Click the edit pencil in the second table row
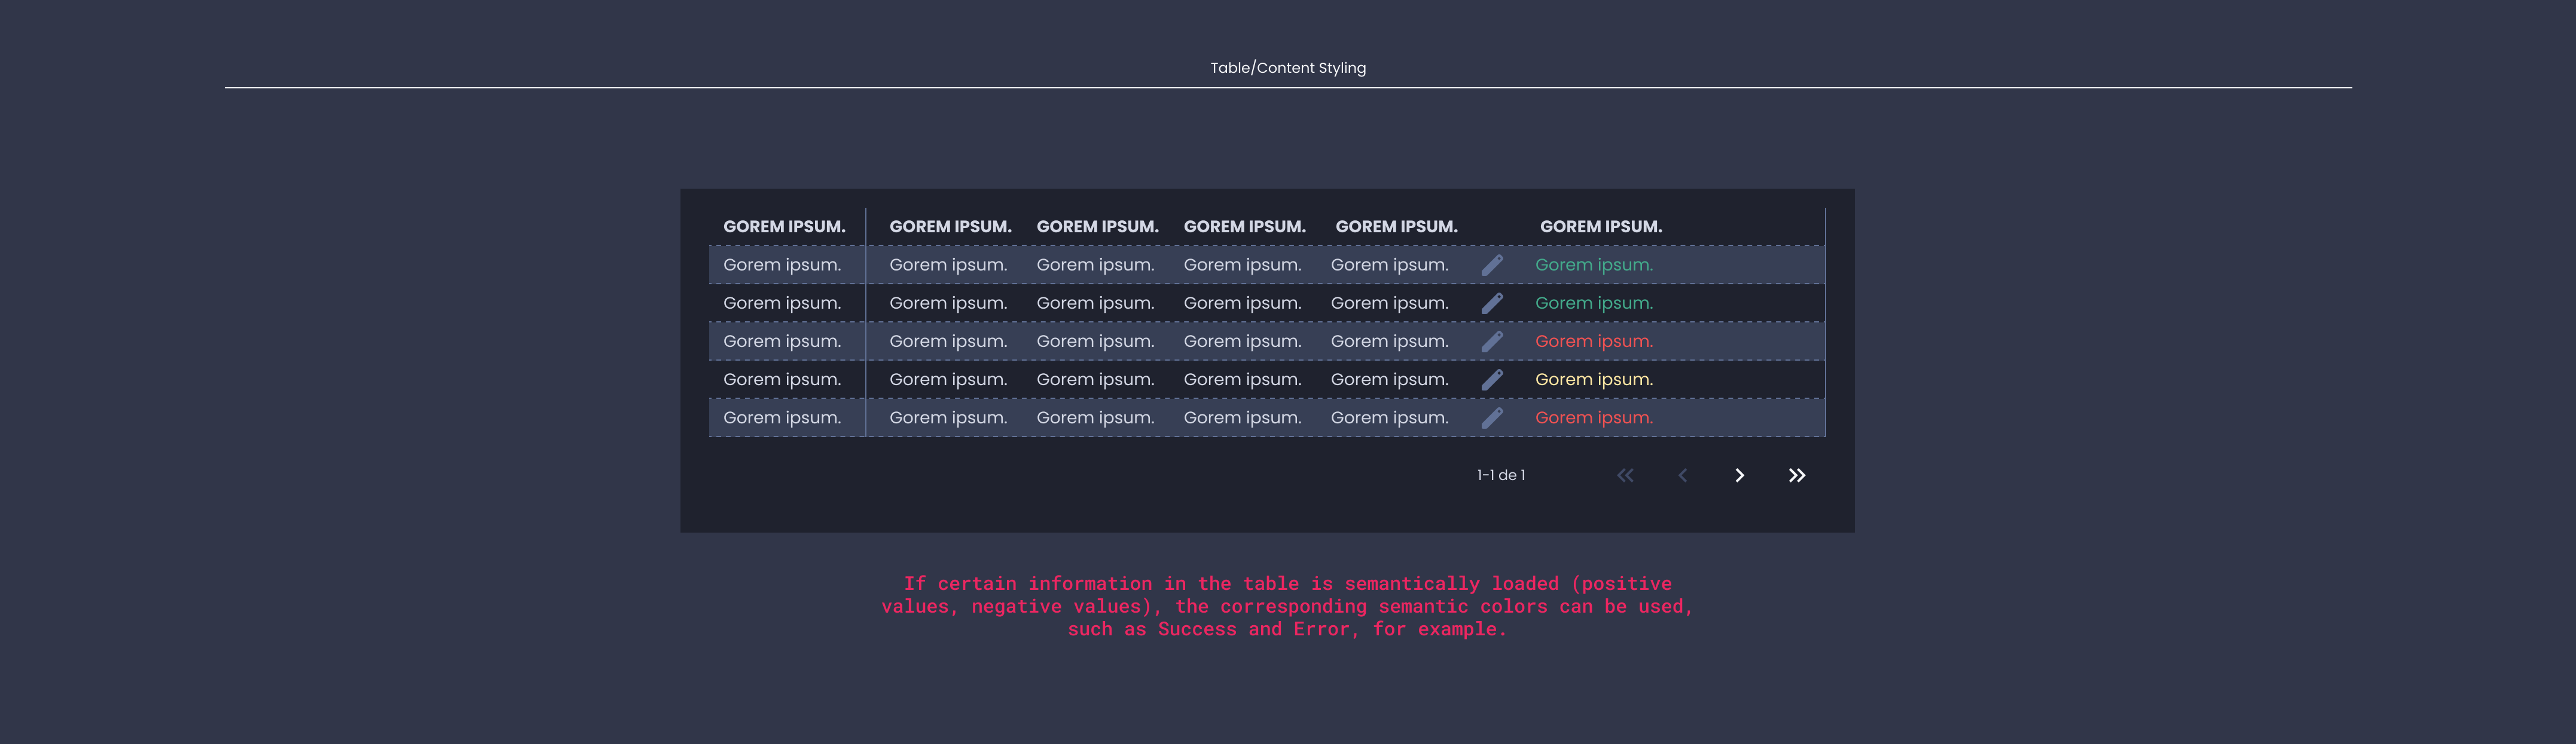The image size is (2576, 744). [x=1492, y=303]
